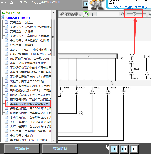The image size is (151, 154).
Task: Click the T16a/12 connector label
Action: point(96,88)
